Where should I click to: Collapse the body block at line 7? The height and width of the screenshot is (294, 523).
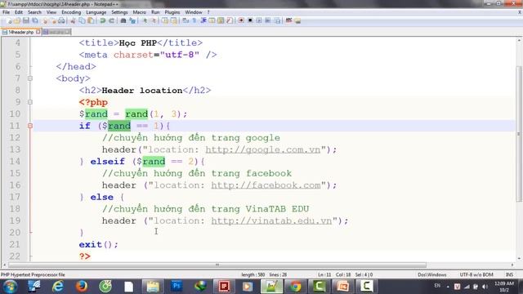point(30,78)
